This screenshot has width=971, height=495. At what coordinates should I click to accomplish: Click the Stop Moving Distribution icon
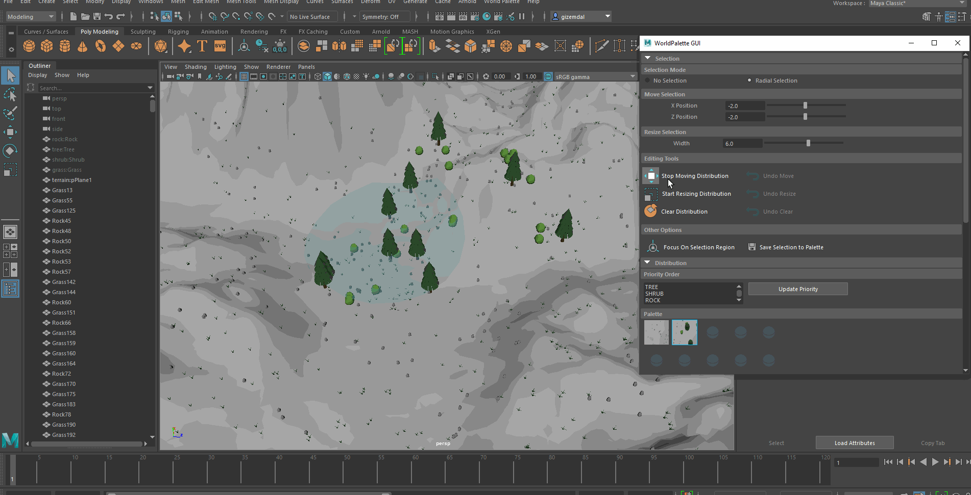pyautogui.click(x=651, y=176)
